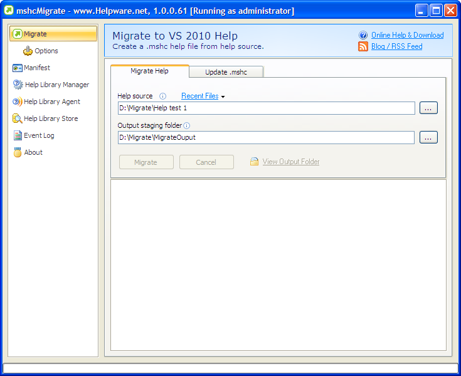The image size is (461, 376).
Task: Switch to the Update .mshc tab
Action: click(x=226, y=72)
